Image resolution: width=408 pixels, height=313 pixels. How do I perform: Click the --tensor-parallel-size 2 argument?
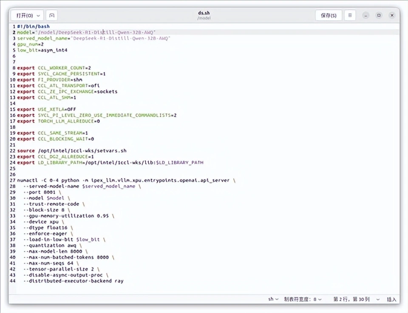tap(61, 269)
